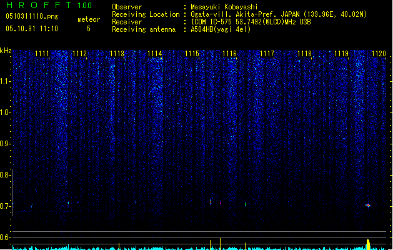
Task: Click the 1120 time marker
Action: coord(379,54)
